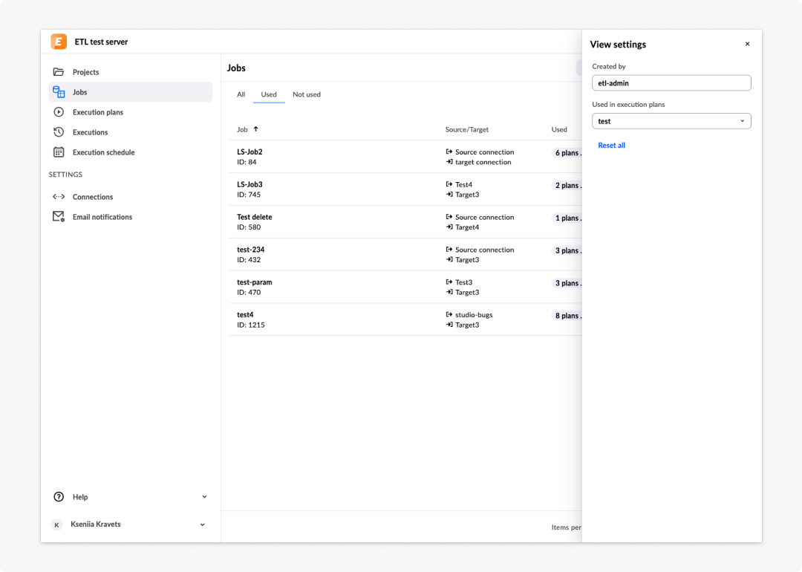802x572 pixels.
Task: Open Execution plans in the sidebar
Action: coord(131,112)
